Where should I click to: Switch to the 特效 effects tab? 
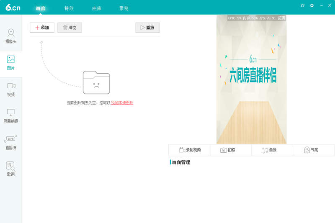[x=69, y=8]
